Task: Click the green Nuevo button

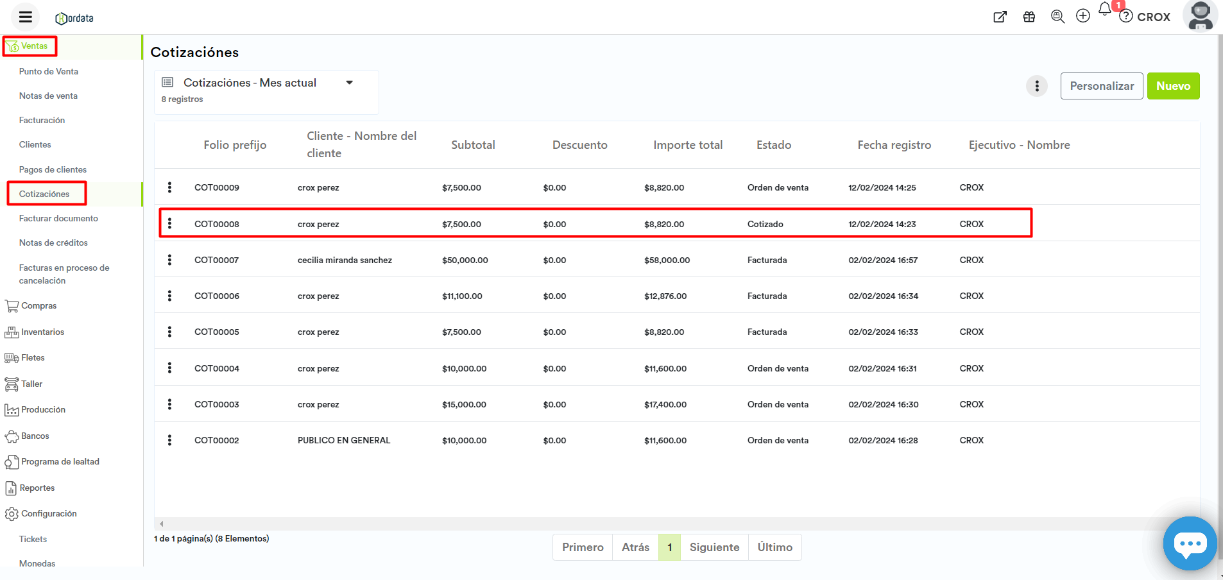Action: tap(1173, 86)
